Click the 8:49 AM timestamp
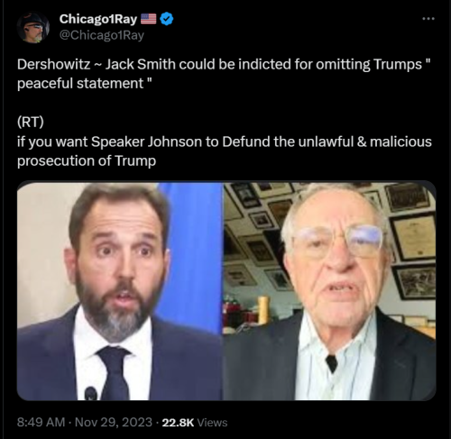451x439 pixels. pyautogui.click(x=41, y=422)
